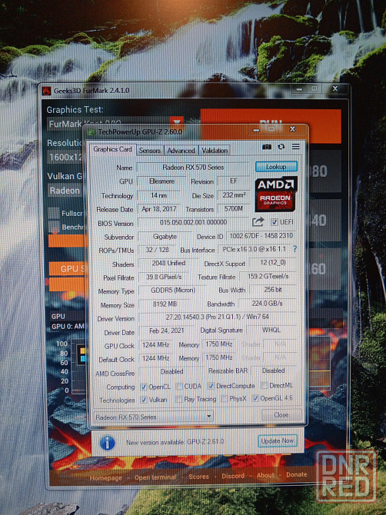Toggle FurMark Benchmark checkbox
Screen dimensions: 386x515
pos(54,227)
